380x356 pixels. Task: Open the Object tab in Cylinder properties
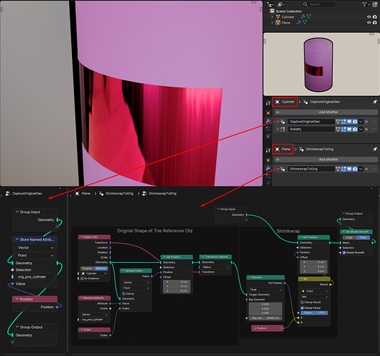(x=268, y=112)
